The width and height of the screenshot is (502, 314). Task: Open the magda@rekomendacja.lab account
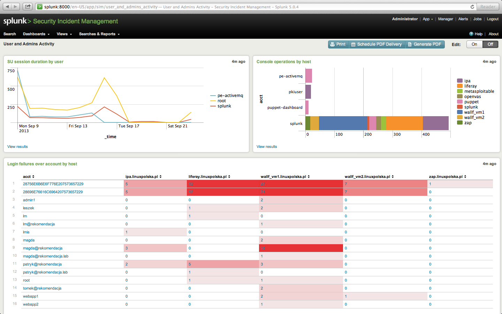tap(46, 256)
